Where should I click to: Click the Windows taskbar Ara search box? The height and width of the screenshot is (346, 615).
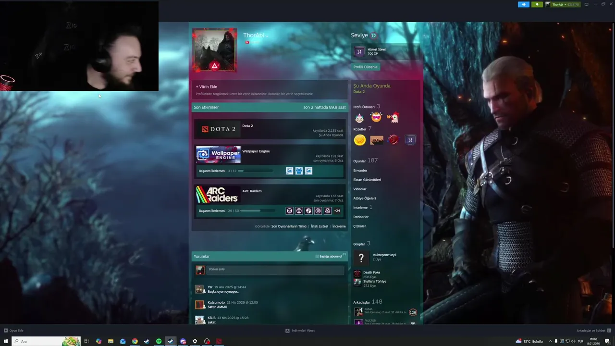[x=47, y=341]
